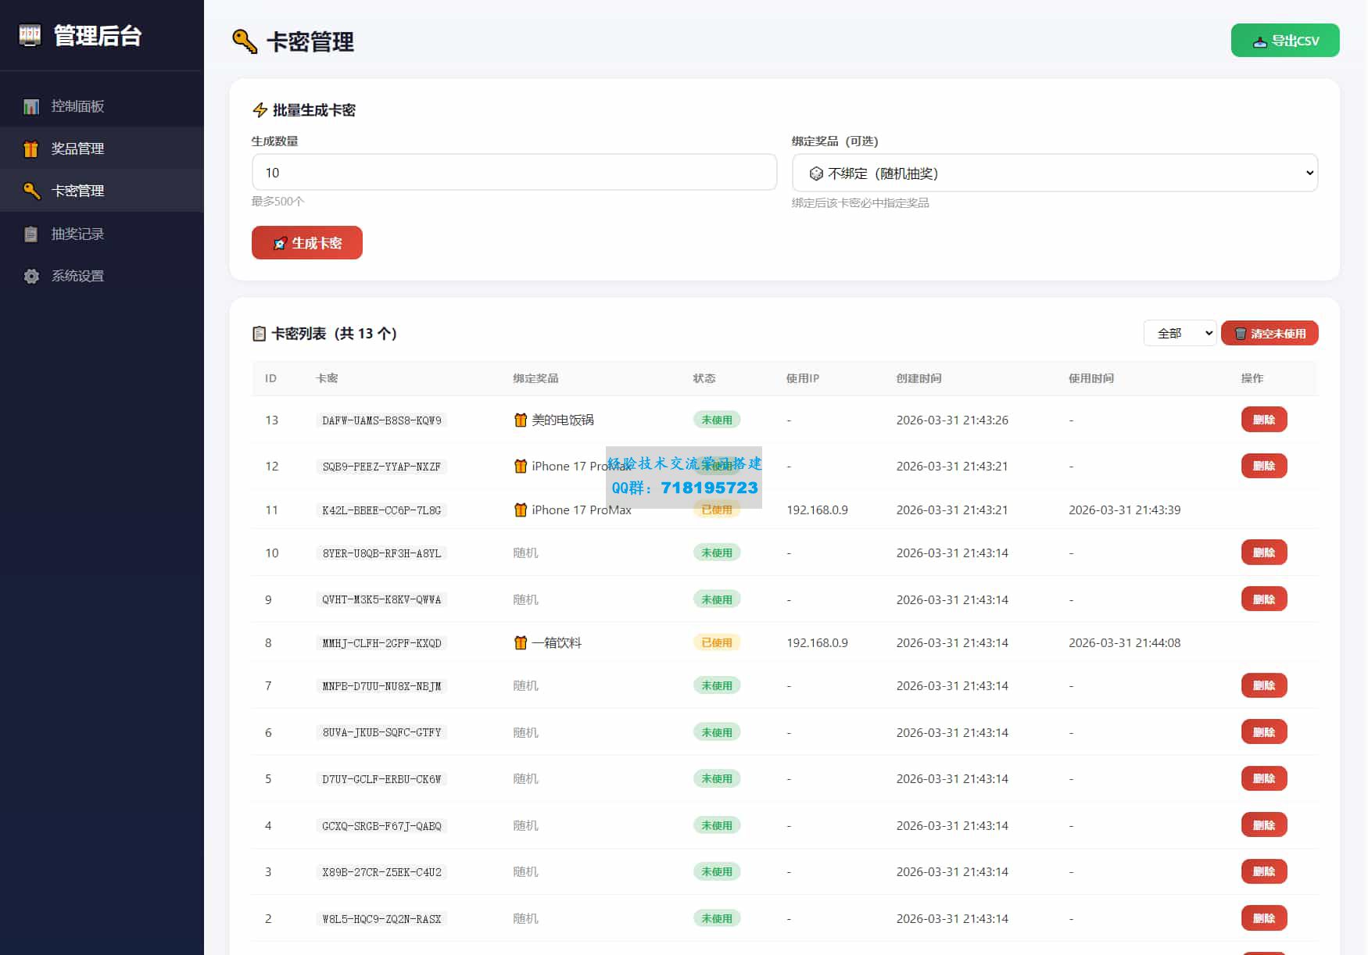
Task: Click the clipboard icon beside 抽奖记录
Action: click(x=31, y=234)
